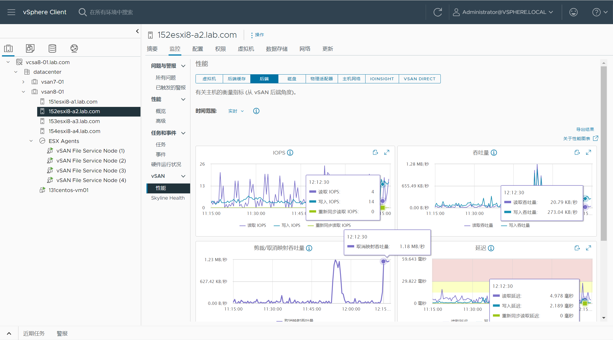613x340 pixels.
Task: Collapse the 问题与警报 section
Action: tap(183, 66)
